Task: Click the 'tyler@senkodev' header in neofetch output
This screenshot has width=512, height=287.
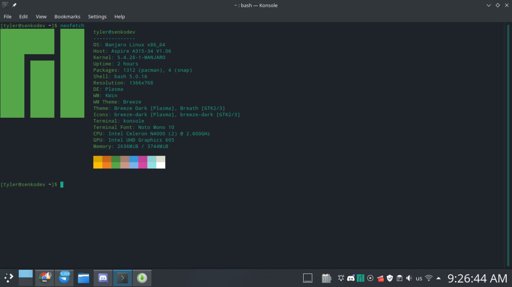Action: coord(114,32)
